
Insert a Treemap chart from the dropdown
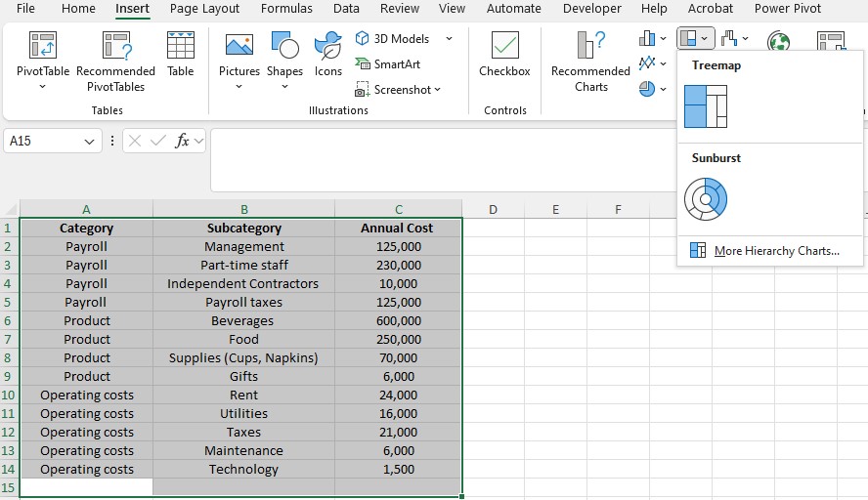[x=705, y=106]
